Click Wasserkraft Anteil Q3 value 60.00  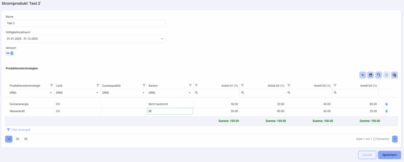[327, 111]
